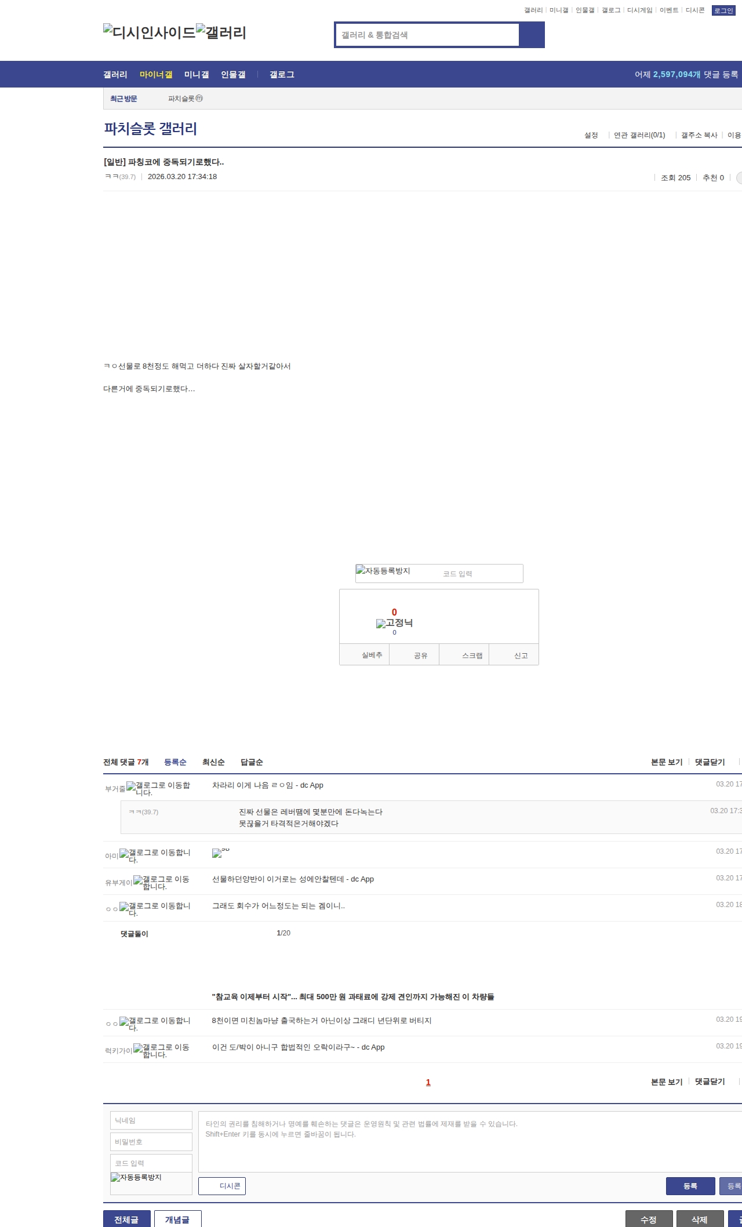This screenshot has height=1227, width=742.
Task: Open the 파치슬롯 recent visit link
Action: [185, 99]
